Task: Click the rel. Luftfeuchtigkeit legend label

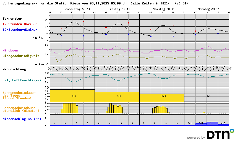Action: point(23,80)
